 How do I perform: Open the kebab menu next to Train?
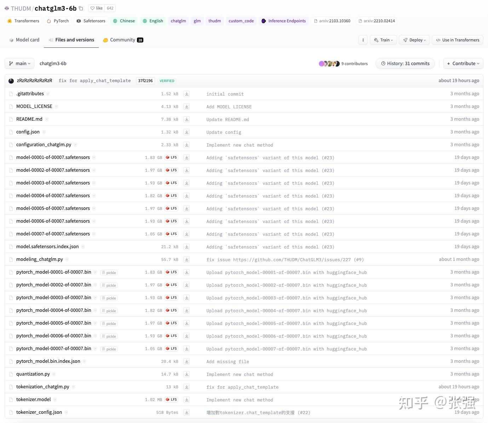point(362,40)
